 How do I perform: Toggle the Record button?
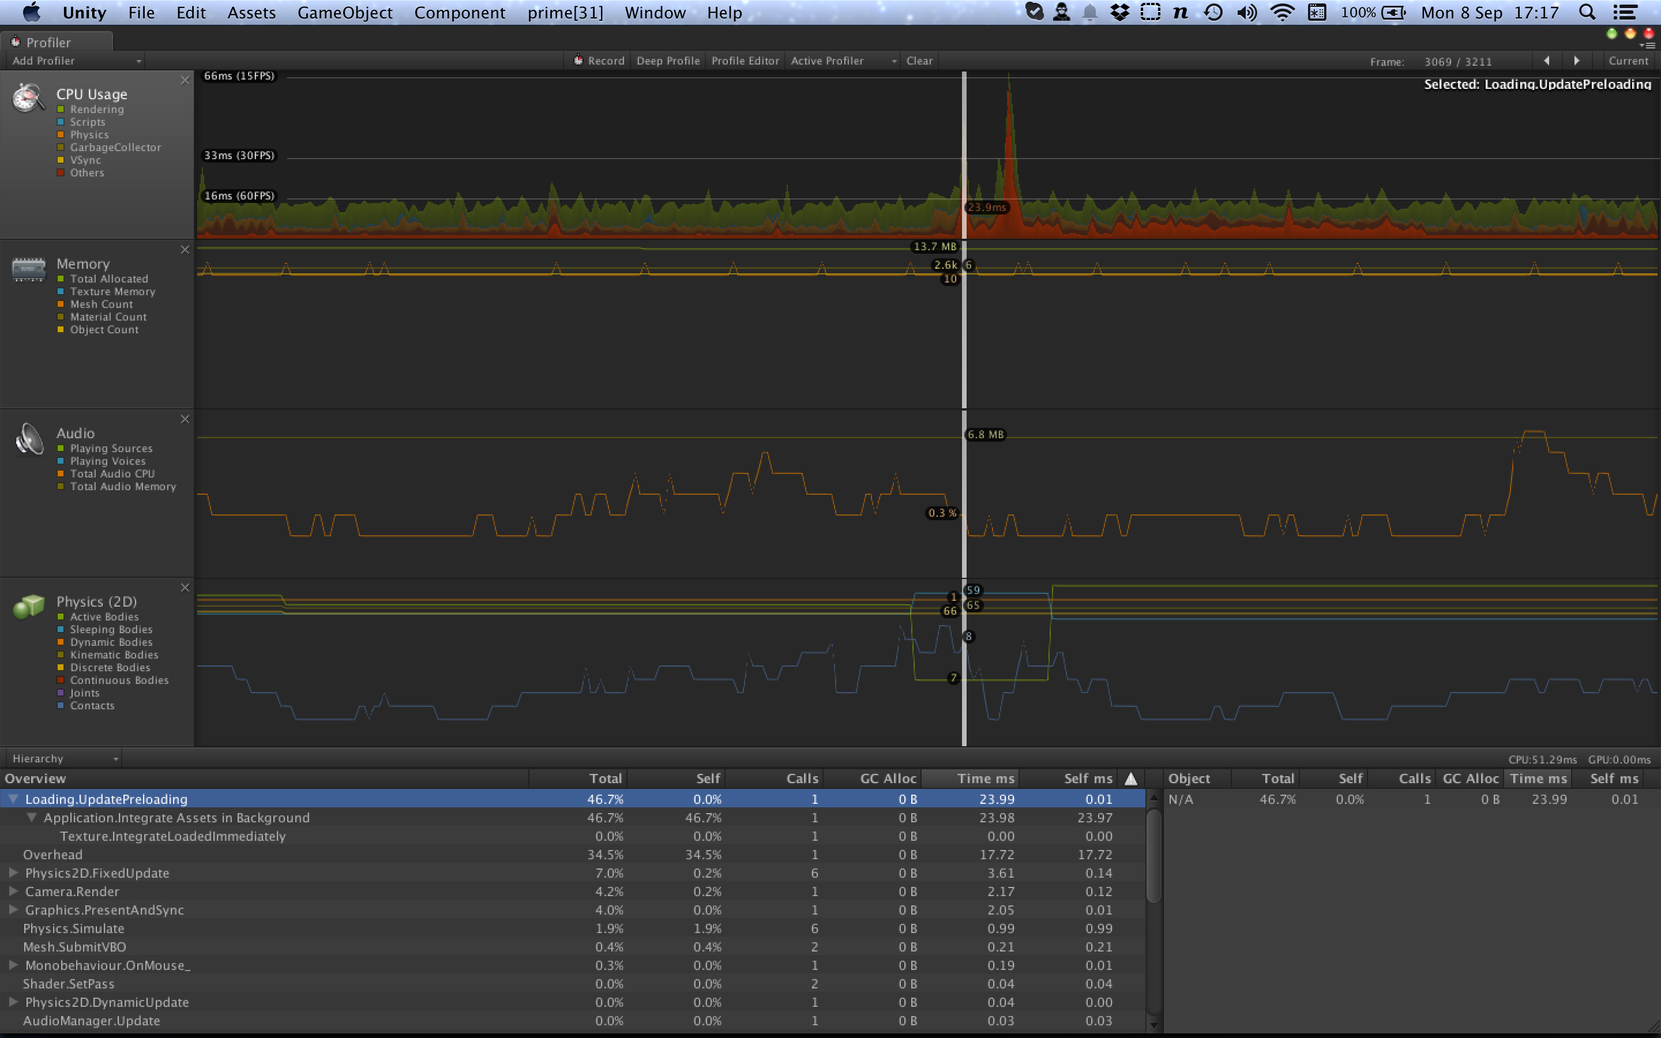coord(599,61)
